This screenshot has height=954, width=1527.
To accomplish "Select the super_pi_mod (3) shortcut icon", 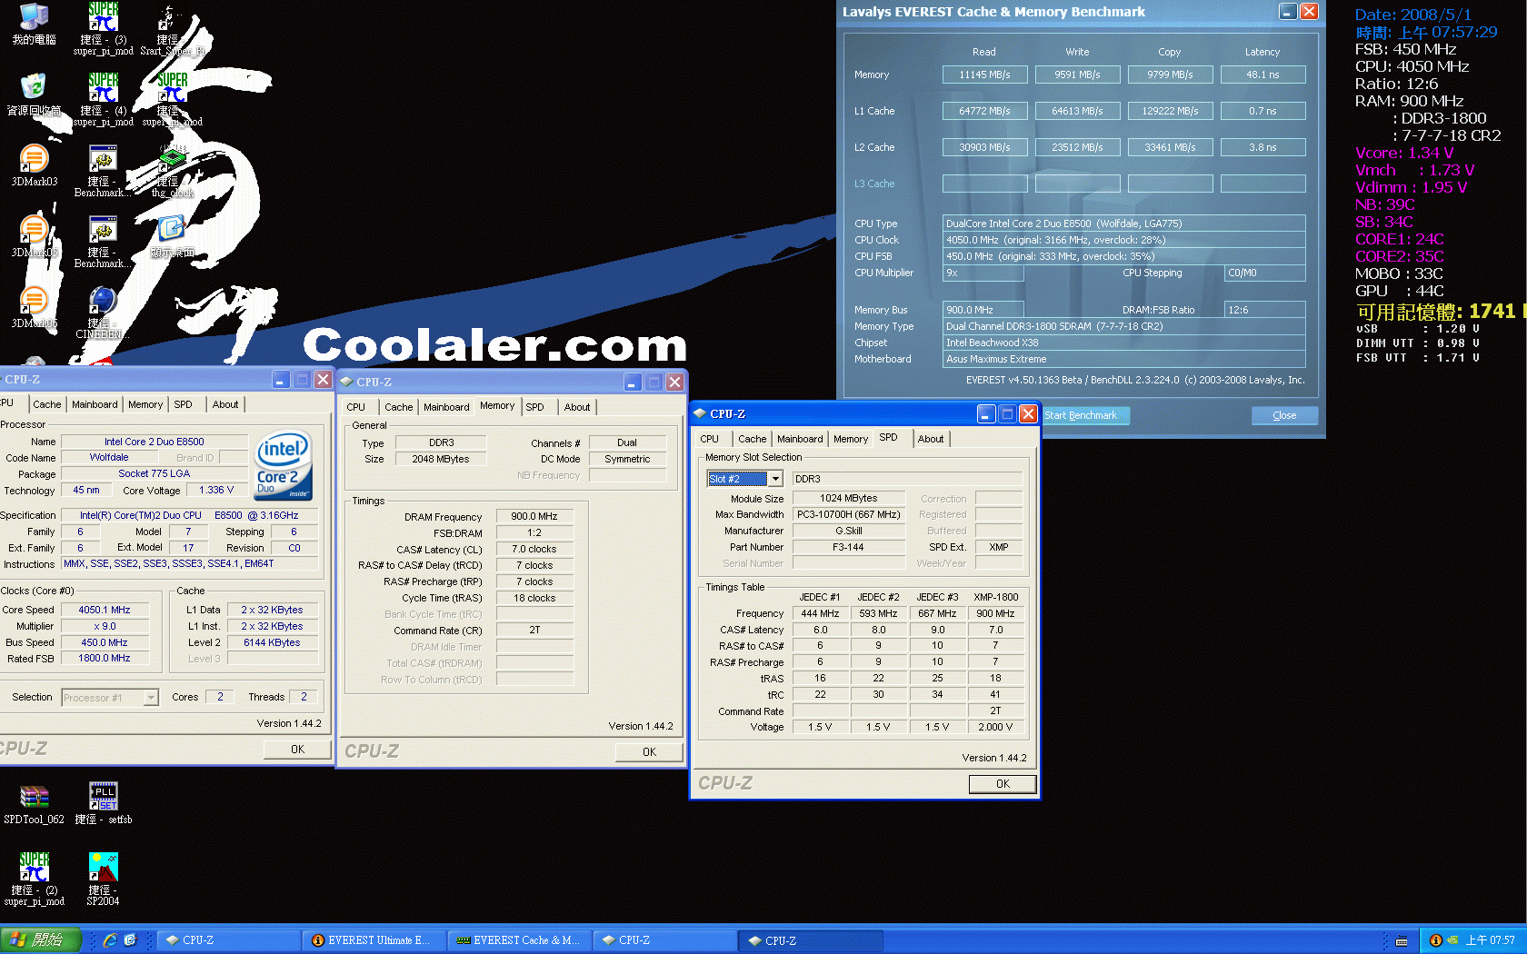I will (x=103, y=29).
